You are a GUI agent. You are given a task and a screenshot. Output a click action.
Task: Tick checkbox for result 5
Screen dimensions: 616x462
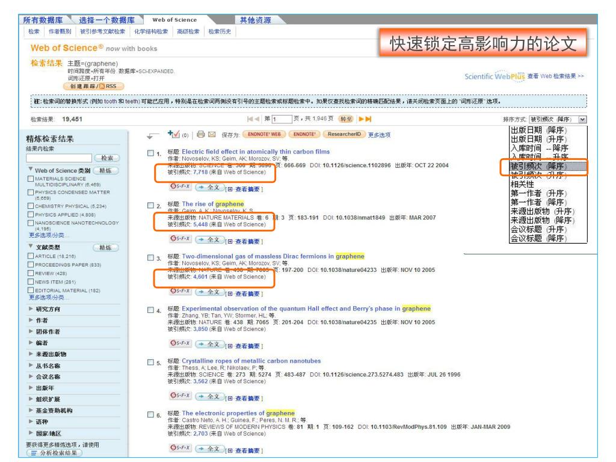tap(150, 362)
